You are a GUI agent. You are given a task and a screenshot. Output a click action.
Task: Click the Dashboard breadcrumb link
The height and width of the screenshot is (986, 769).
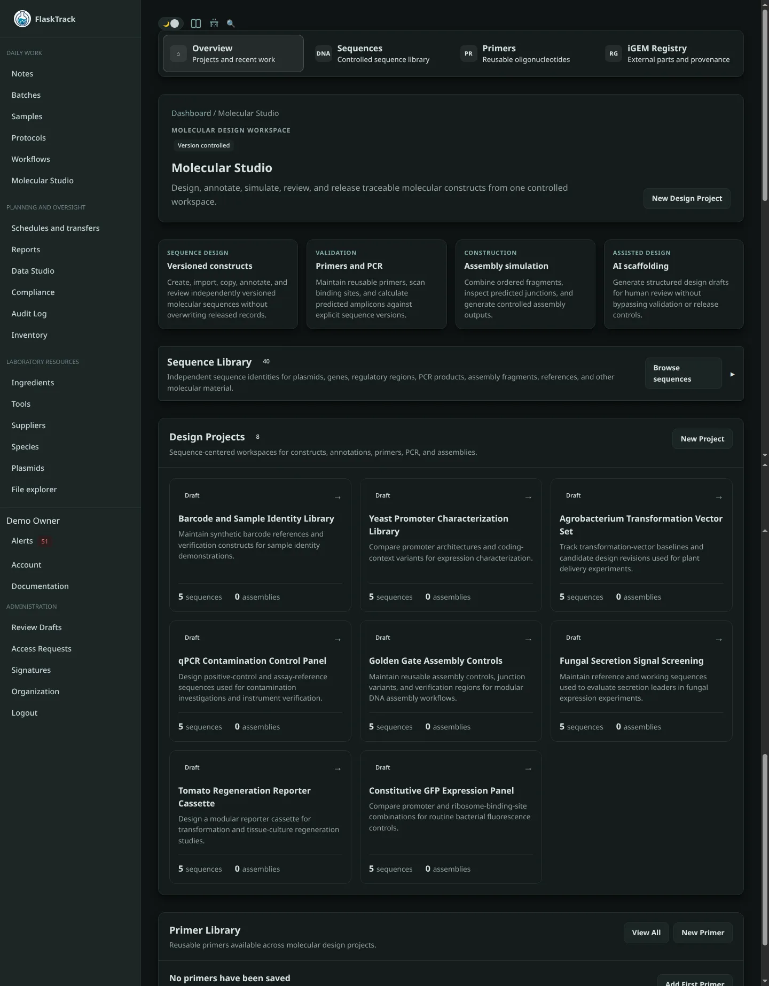pos(191,113)
